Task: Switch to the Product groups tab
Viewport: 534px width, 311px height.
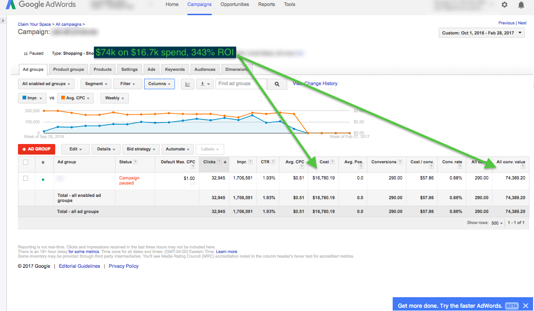Action: coord(69,69)
